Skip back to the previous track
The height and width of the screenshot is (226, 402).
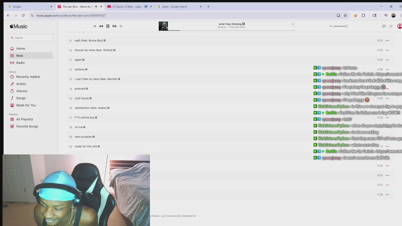point(101,26)
